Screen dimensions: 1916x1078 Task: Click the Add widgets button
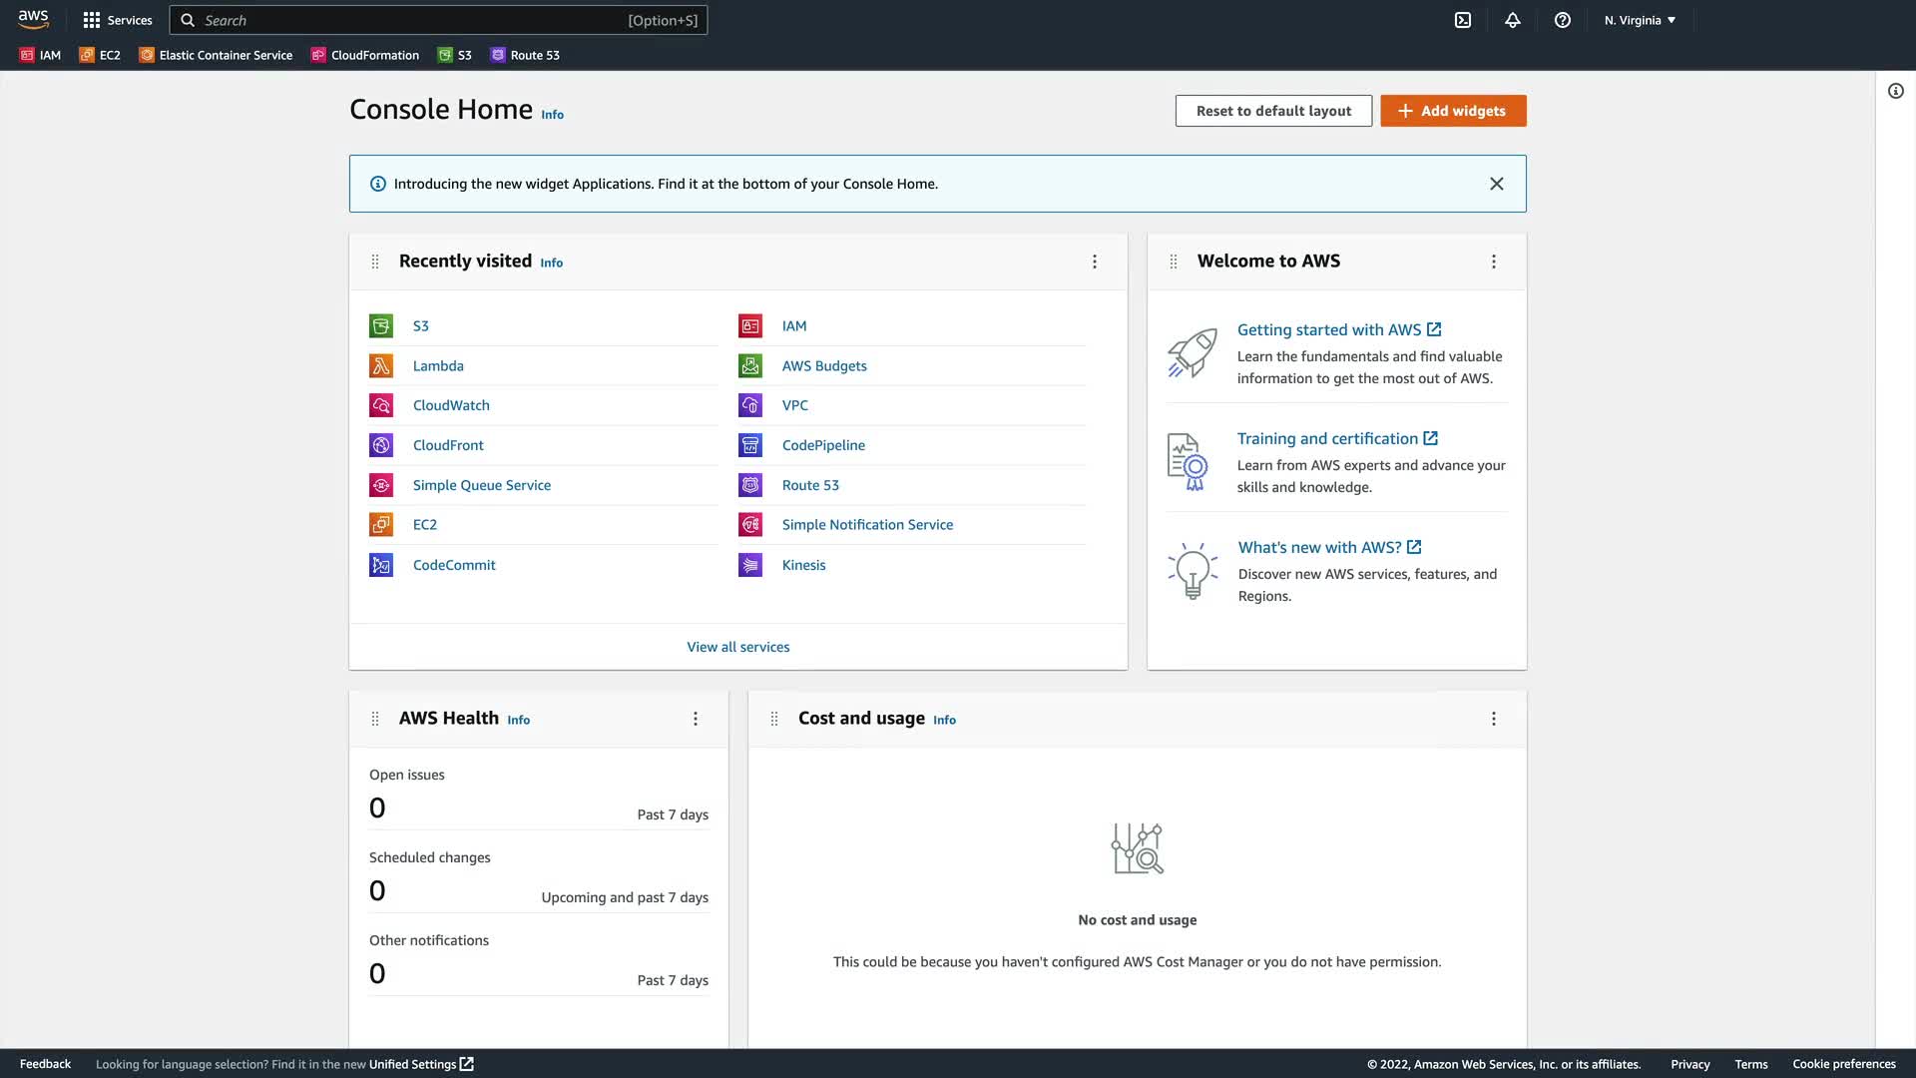pos(1453,111)
